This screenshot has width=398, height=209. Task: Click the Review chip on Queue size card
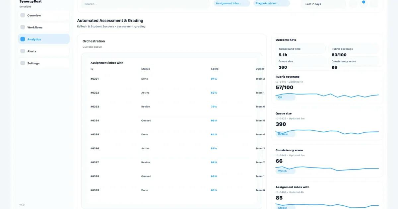tap(285, 134)
